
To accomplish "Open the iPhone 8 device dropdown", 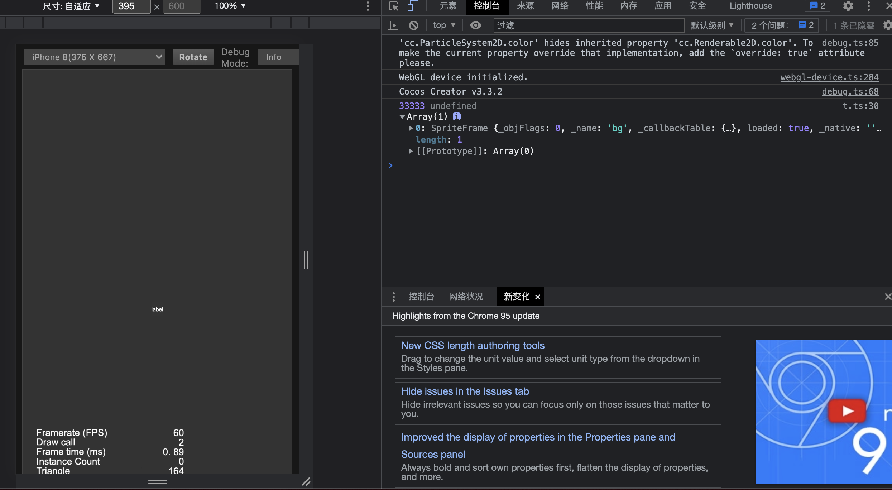I will click(94, 57).
